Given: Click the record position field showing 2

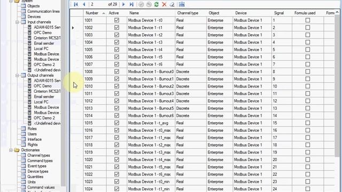Looking at the screenshot, I should click(98, 4).
